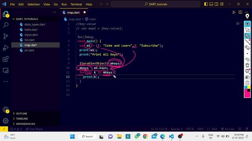The height and width of the screenshot is (141, 252).
Task: Click the taskbar Search box
Action: [87, 137]
